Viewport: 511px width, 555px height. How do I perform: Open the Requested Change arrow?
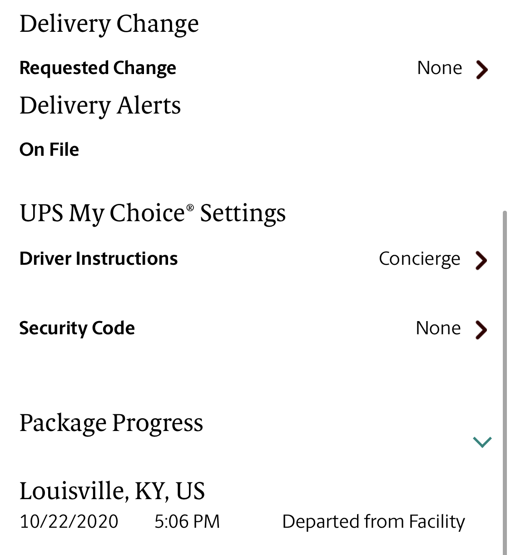[x=481, y=69]
